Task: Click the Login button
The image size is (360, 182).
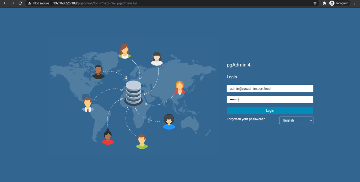Action: (269, 111)
